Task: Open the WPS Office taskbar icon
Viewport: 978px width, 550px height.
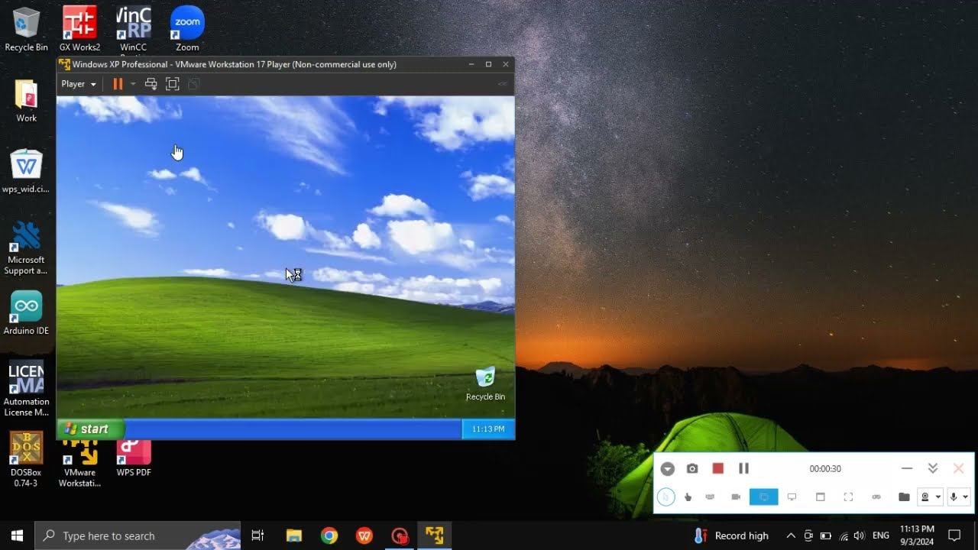Action: pos(364,535)
